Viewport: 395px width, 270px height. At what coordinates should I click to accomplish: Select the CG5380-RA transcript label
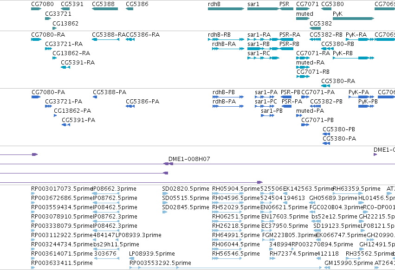(338, 81)
